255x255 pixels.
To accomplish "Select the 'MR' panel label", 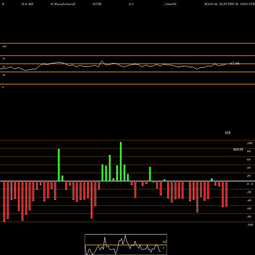I will [227, 133].
